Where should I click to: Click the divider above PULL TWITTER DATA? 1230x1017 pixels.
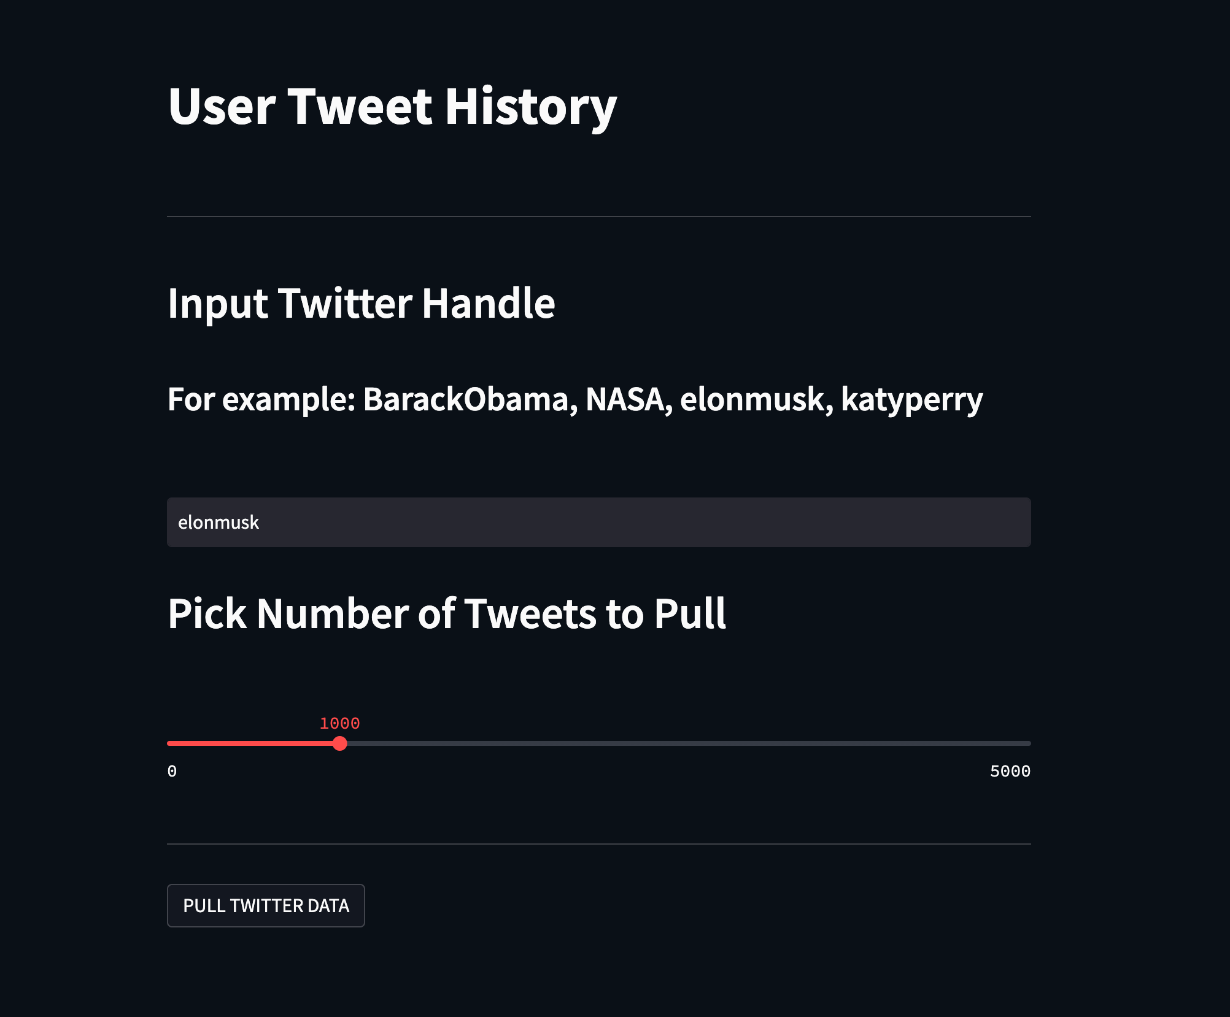click(598, 843)
